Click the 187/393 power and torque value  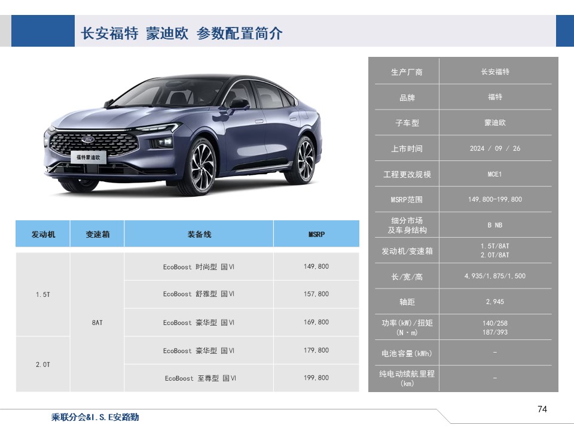click(x=495, y=332)
